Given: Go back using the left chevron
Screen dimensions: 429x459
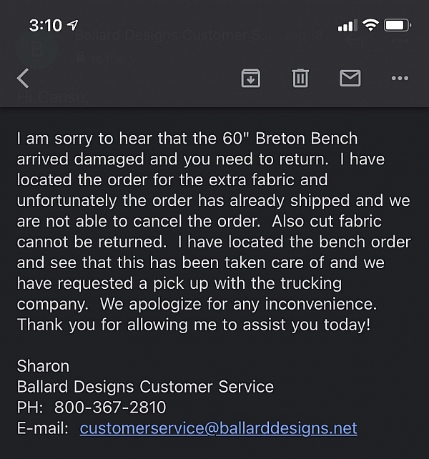Looking at the screenshot, I should [23, 78].
